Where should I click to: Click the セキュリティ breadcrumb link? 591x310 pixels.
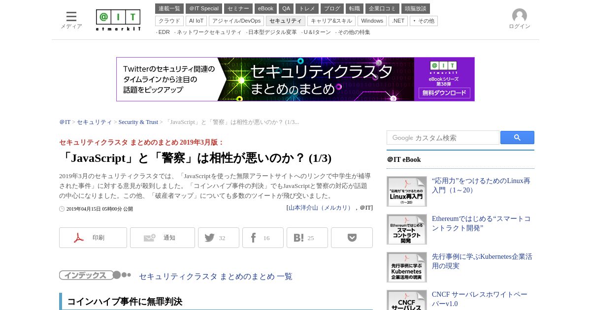[95, 122]
